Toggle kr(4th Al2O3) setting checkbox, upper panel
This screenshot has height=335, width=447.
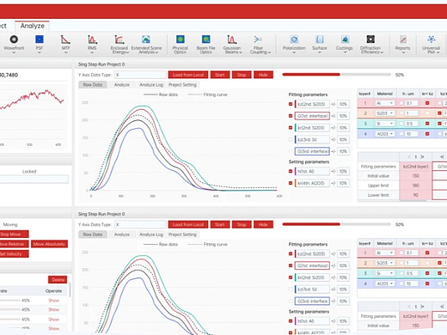point(291,183)
